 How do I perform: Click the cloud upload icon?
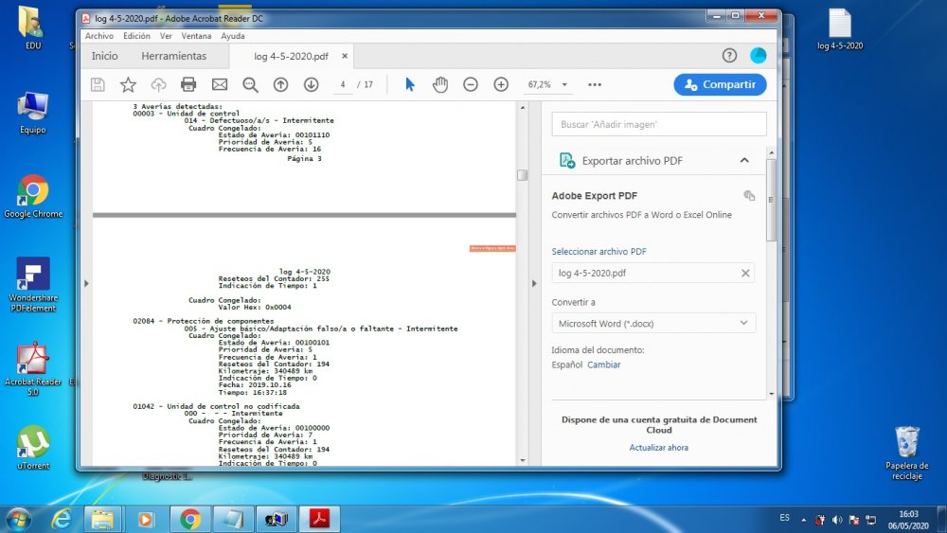158,84
